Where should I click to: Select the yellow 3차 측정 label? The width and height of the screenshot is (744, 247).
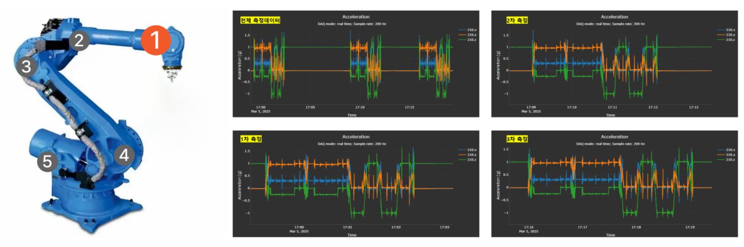(x=517, y=139)
